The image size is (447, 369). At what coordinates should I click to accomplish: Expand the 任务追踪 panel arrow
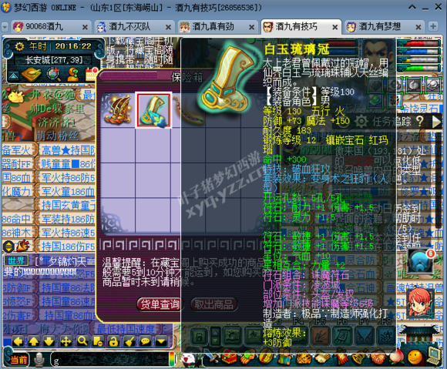[x=437, y=122]
